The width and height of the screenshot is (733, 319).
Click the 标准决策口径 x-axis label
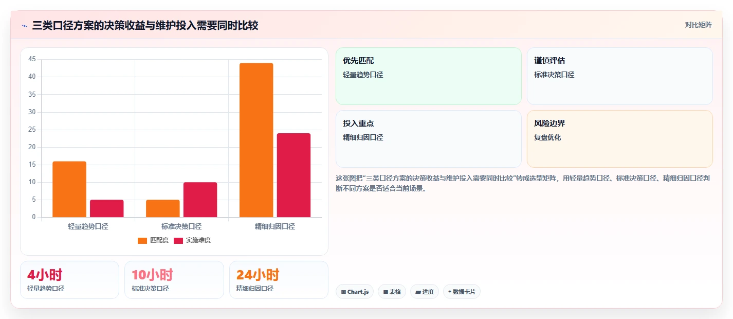point(181,226)
